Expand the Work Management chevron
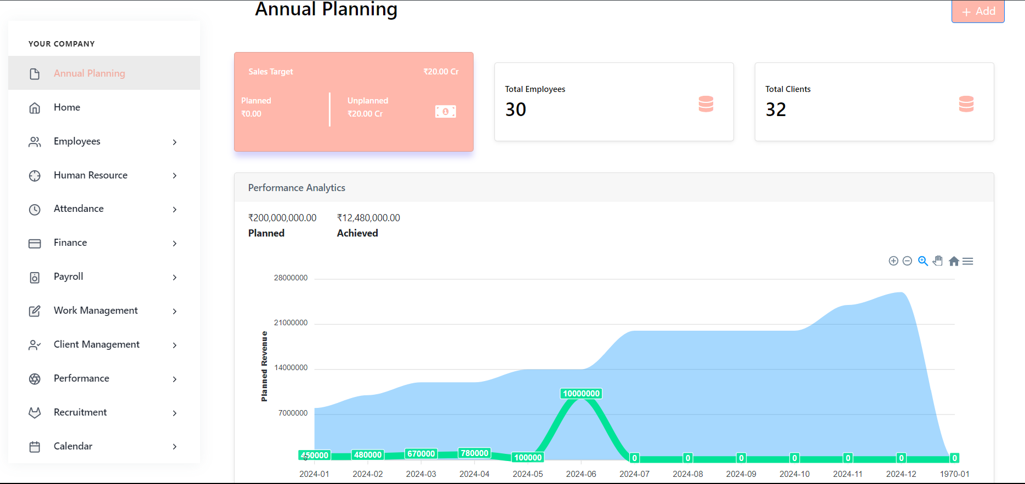The width and height of the screenshot is (1025, 484). click(175, 312)
